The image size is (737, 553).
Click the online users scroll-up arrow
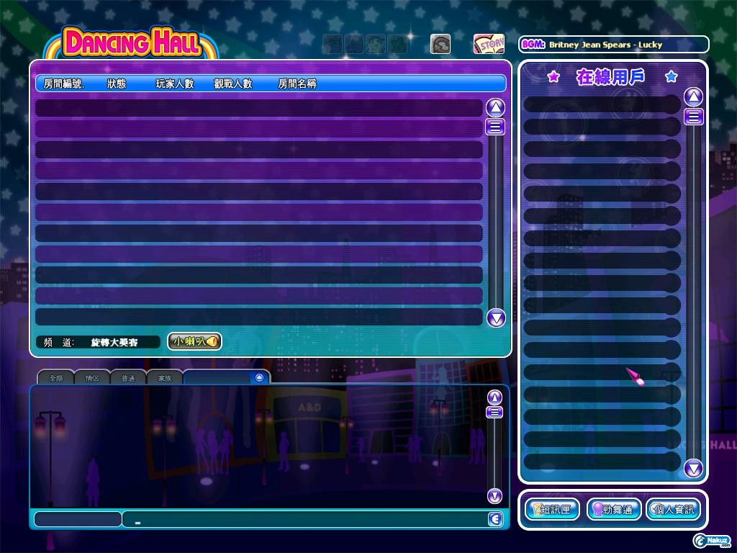pos(693,97)
